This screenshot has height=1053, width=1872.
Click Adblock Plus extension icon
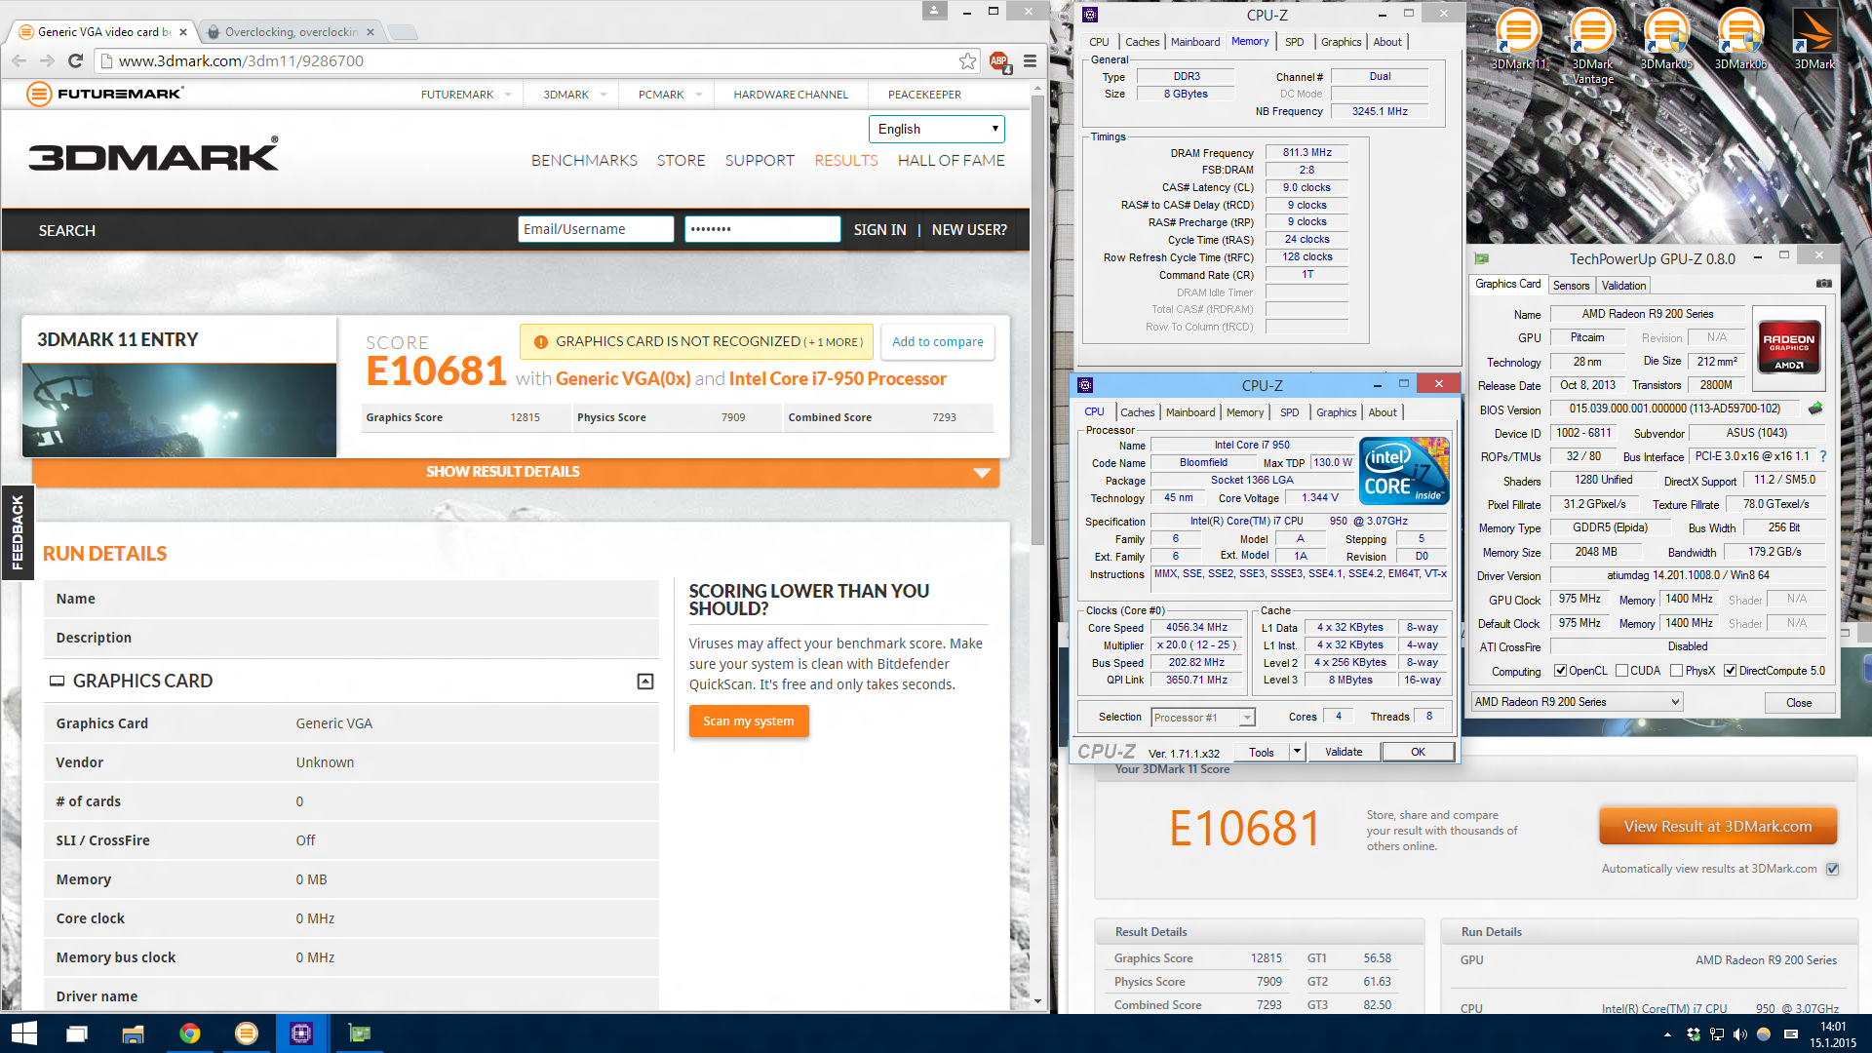(999, 61)
